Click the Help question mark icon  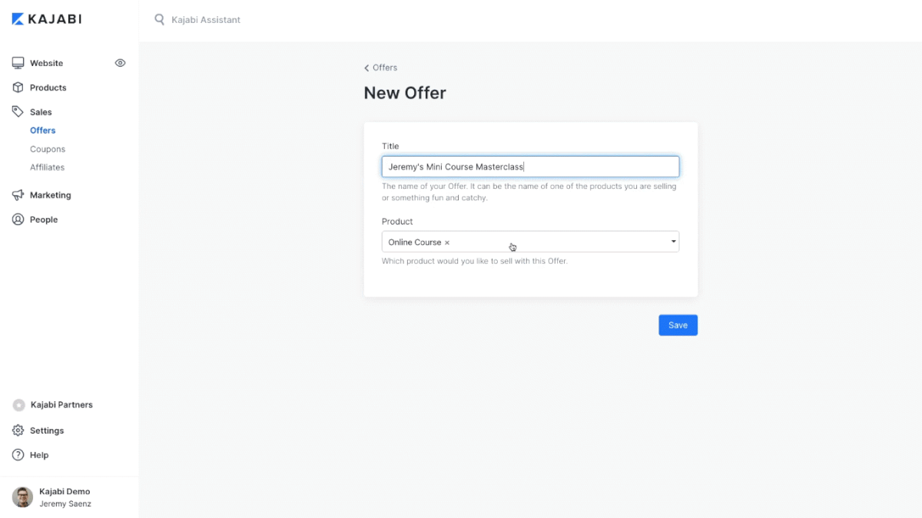point(18,455)
